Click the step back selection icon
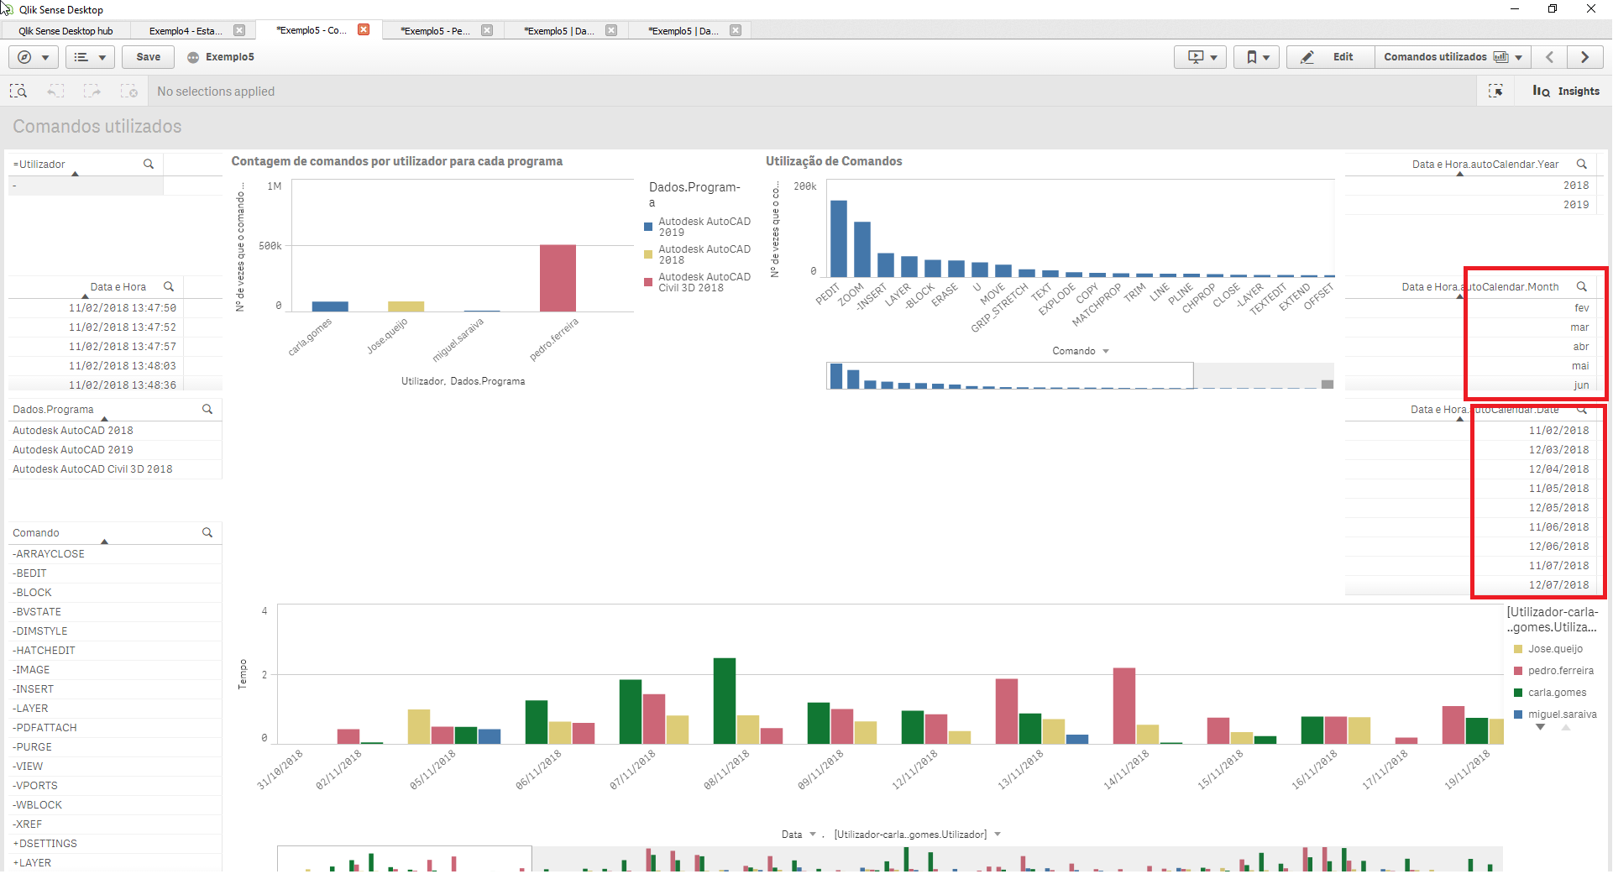This screenshot has height=874, width=1613. [55, 91]
